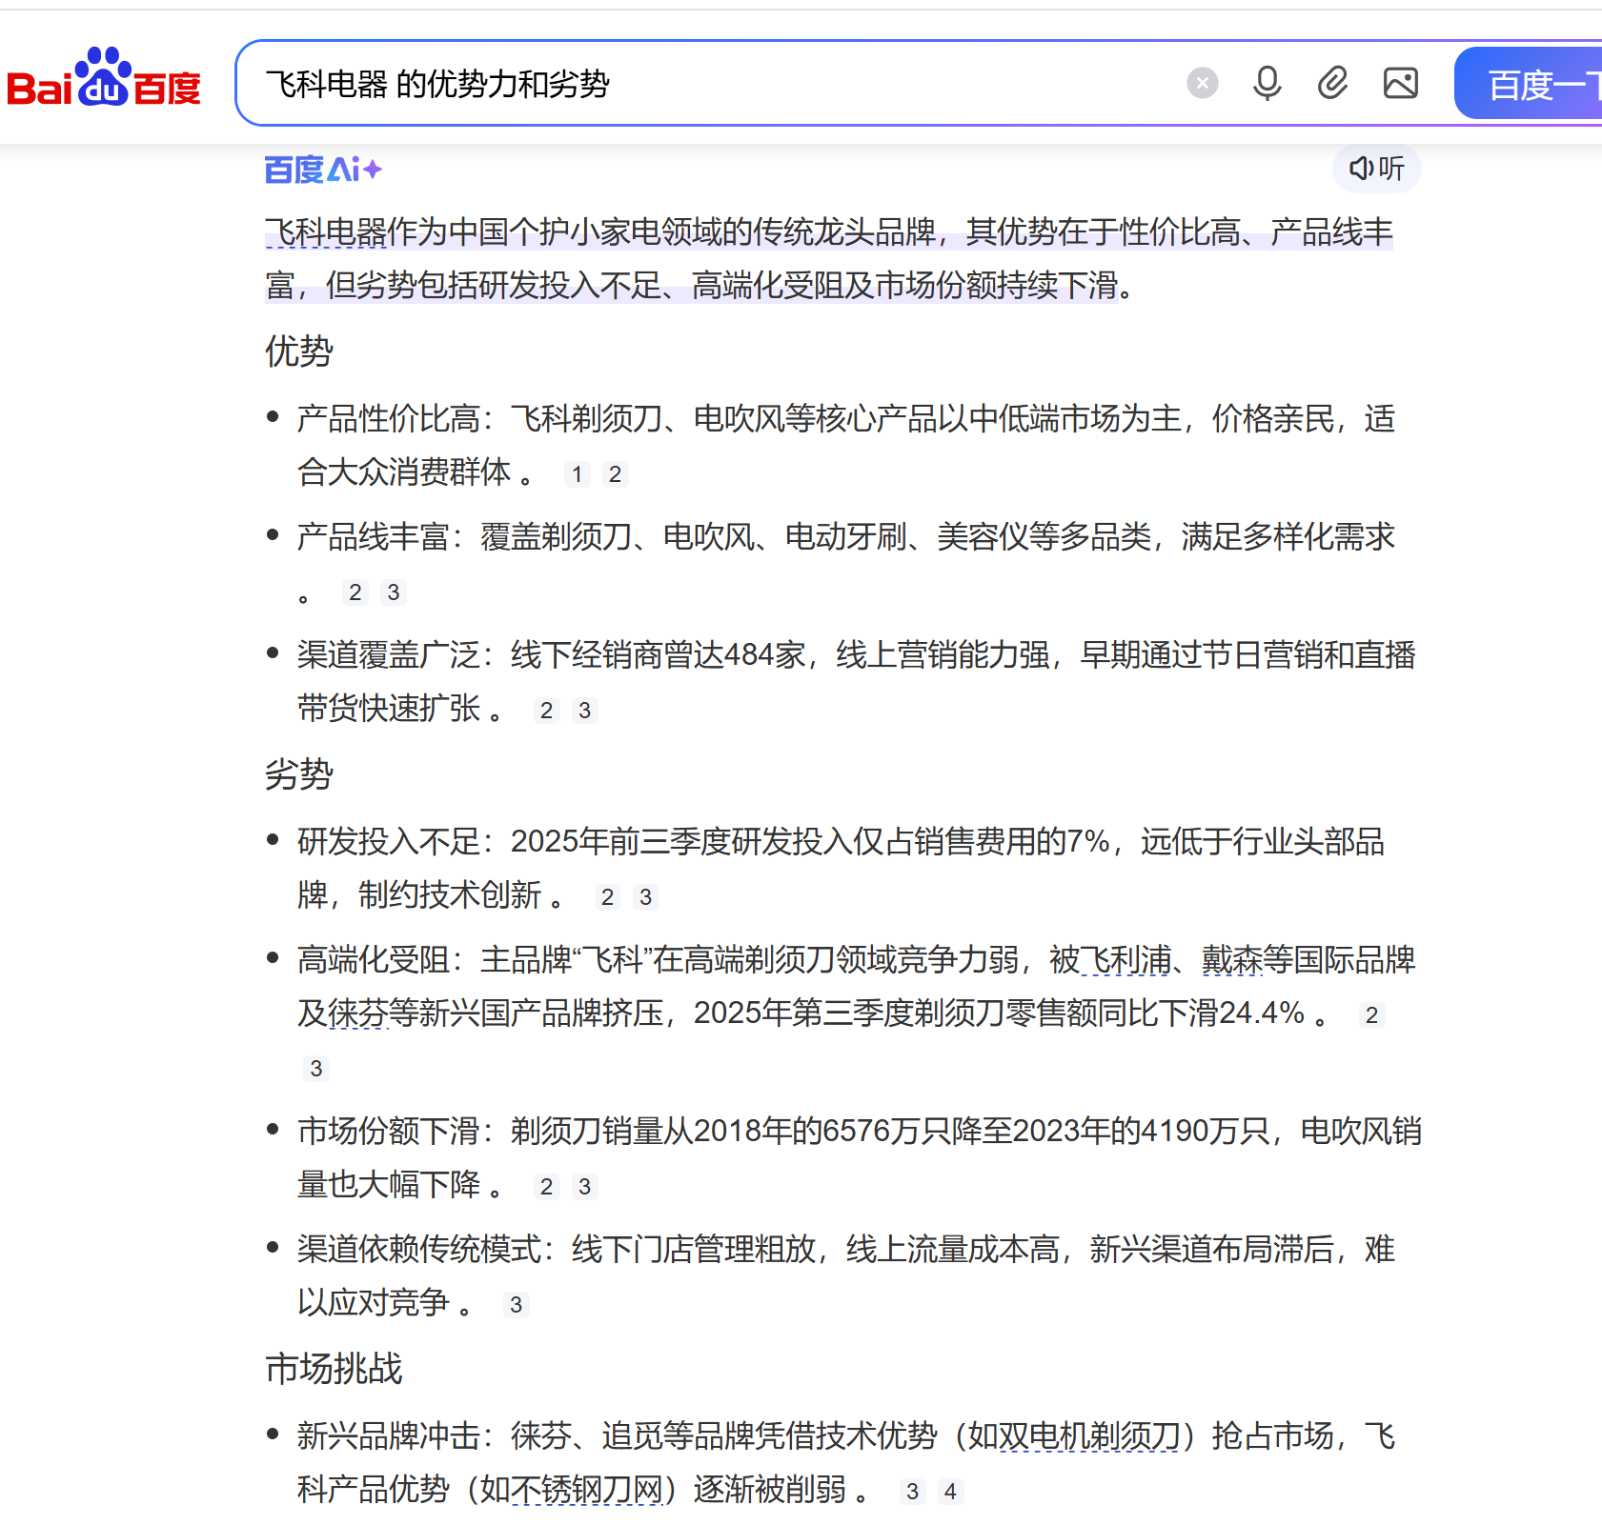Click the 优势 section heading
This screenshot has height=1525, width=1602.
pos(299,351)
